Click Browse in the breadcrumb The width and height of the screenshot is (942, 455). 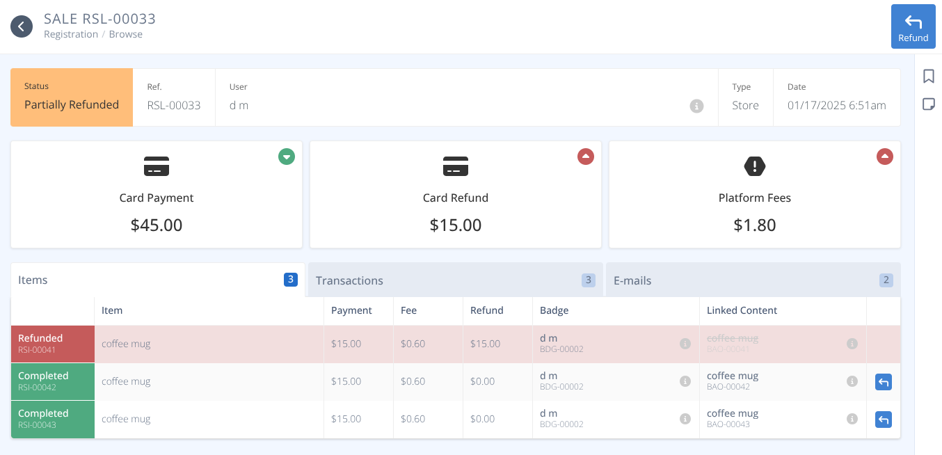pos(126,34)
